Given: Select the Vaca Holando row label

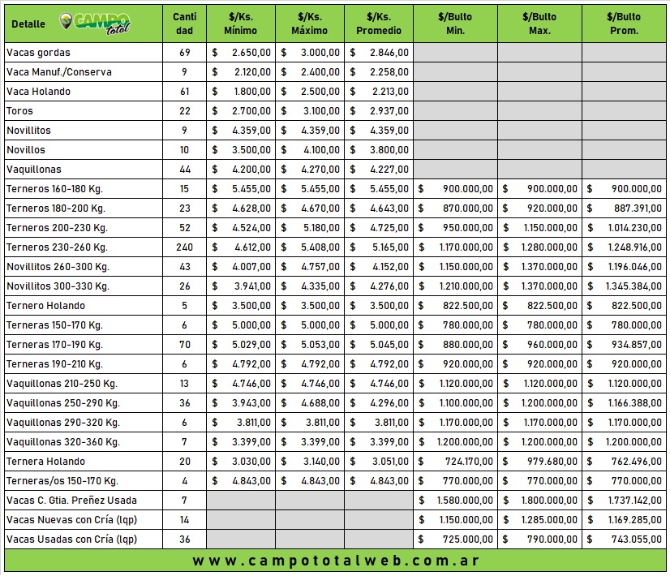Looking at the screenshot, I should click(x=38, y=92).
